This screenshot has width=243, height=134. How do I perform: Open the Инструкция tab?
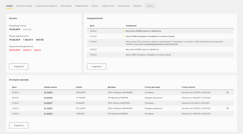coord(124,6)
